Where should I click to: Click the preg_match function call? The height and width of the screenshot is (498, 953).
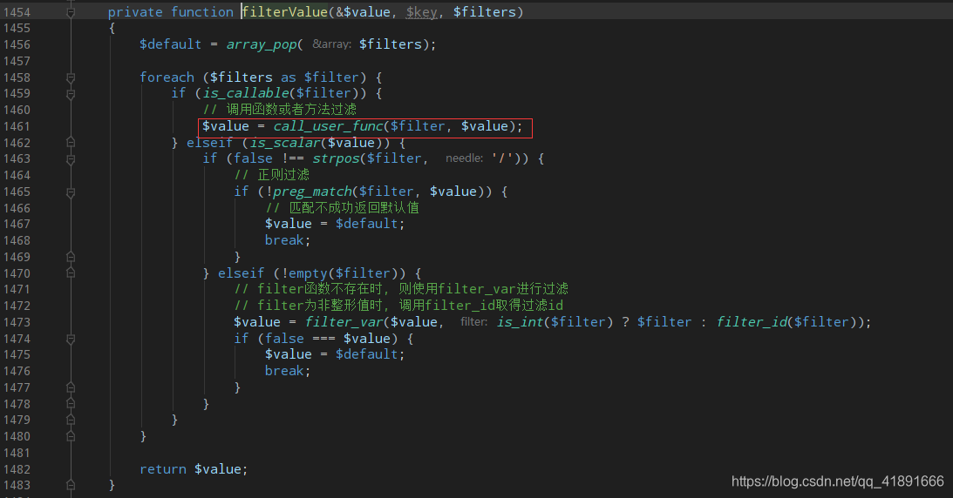coord(312,192)
